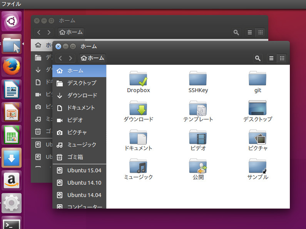Launch LibreOffice Calc from the launcher

(x=12, y=135)
